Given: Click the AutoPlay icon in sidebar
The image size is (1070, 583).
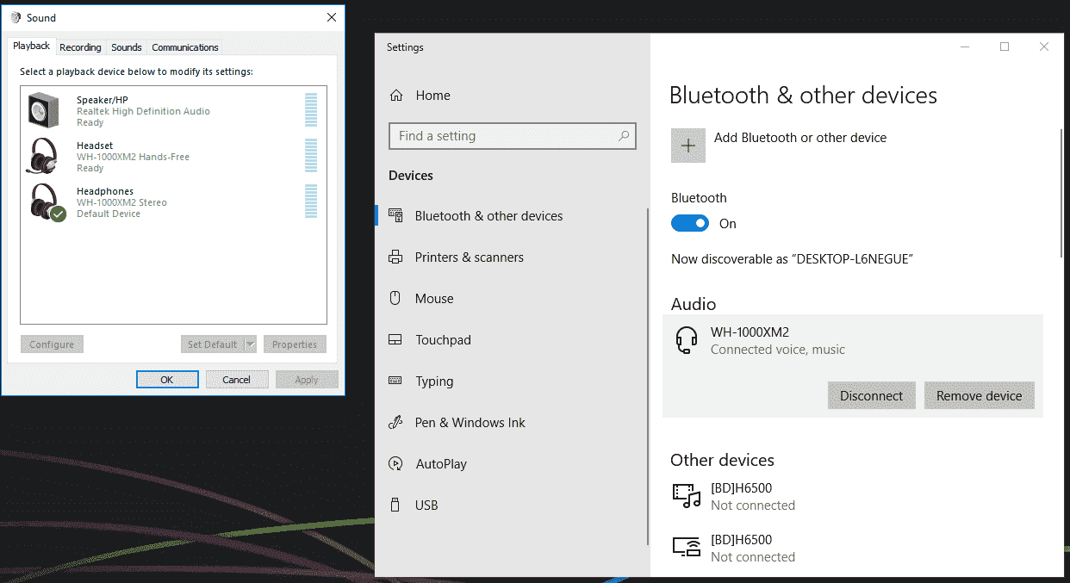Looking at the screenshot, I should [396, 464].
